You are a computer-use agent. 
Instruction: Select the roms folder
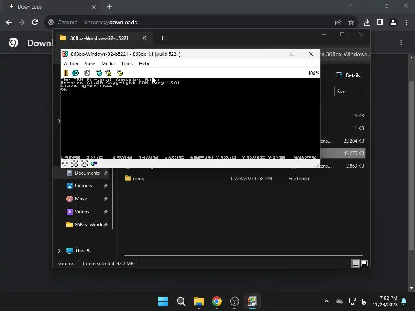(138, 179)
